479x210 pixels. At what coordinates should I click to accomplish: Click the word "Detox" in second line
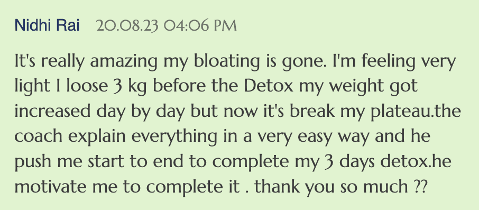click(270, 86)
